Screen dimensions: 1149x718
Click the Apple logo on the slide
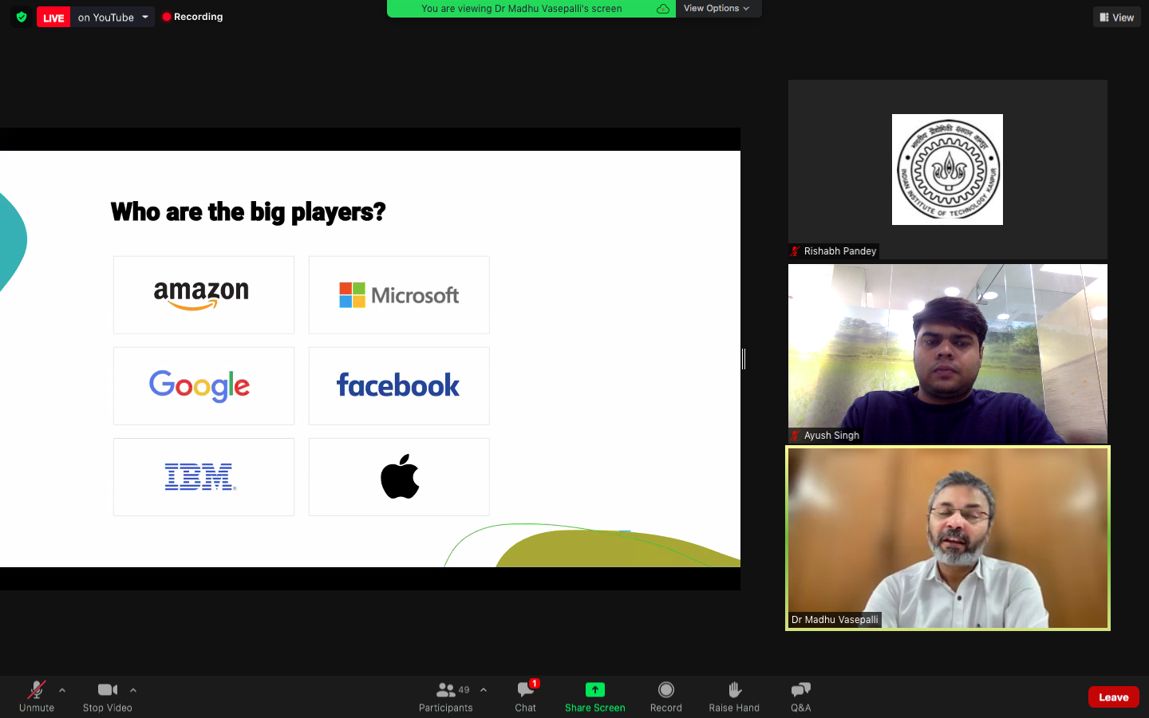tap(400, 476)
